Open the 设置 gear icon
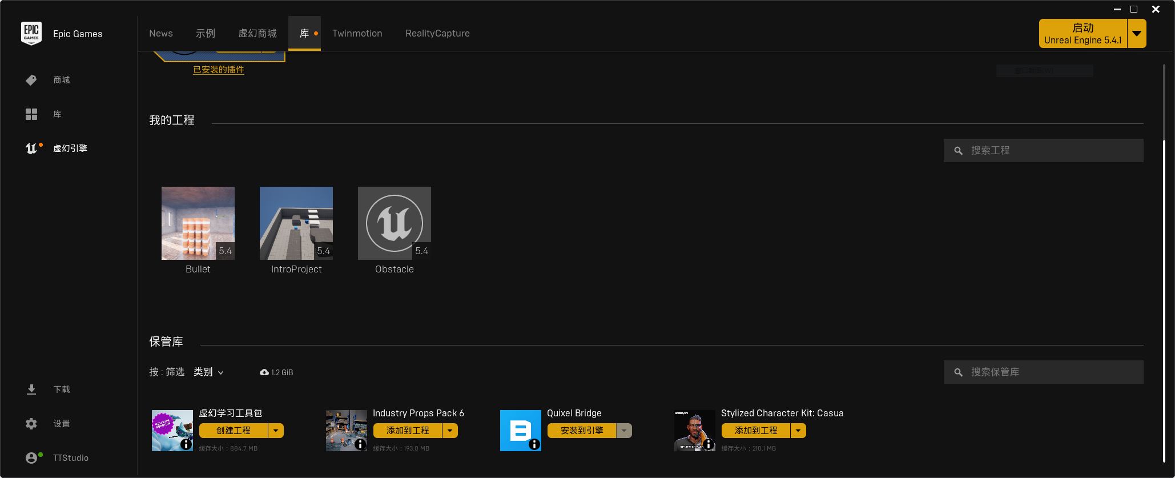Image resolution: width=1175 pixels, height=478 pixels. [x=31, y=424]
